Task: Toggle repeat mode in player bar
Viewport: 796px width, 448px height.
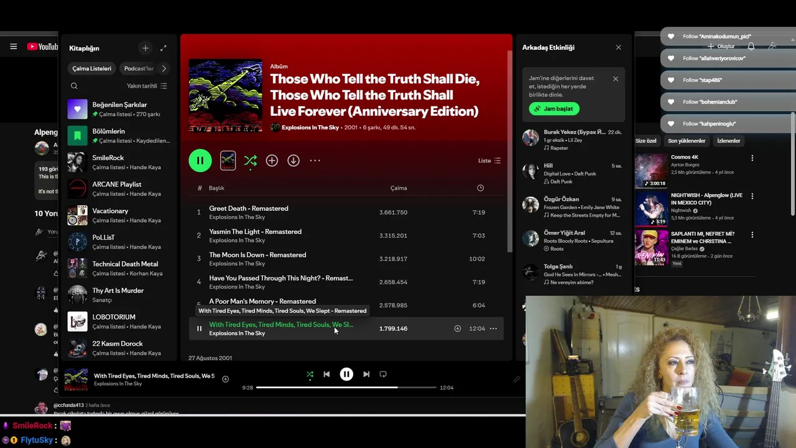Action: 383,374
